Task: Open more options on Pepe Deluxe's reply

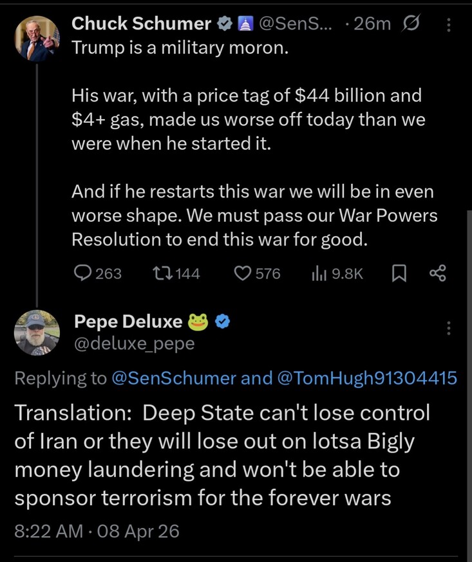Action: click(x=449, y=329)
